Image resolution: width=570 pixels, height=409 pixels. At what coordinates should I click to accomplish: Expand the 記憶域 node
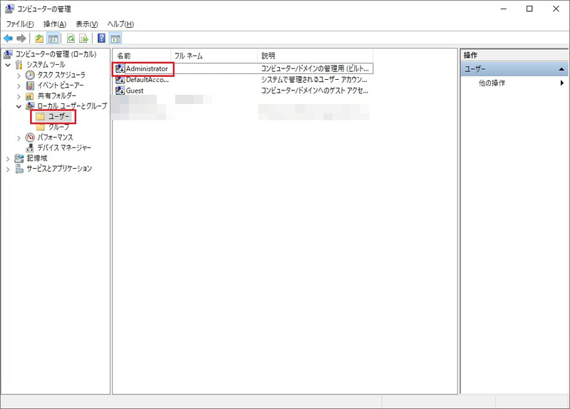pos(8,158)
